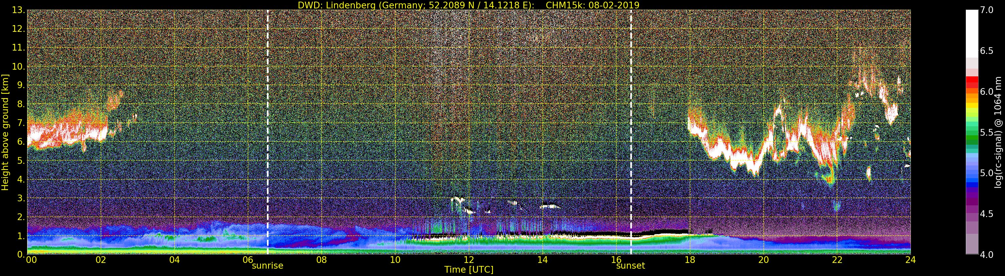Click the height axis tick label '7.'

pos(21,123)
